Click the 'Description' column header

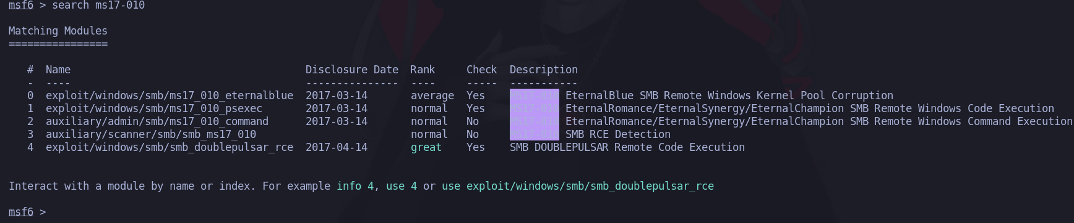(x=544, y=70)
